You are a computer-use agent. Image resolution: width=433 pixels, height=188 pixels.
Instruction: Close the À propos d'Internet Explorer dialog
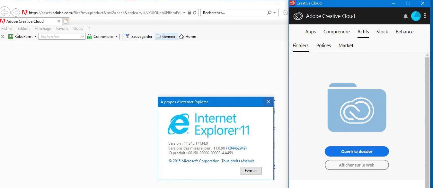pyautogui.click(x=269, y=102)
